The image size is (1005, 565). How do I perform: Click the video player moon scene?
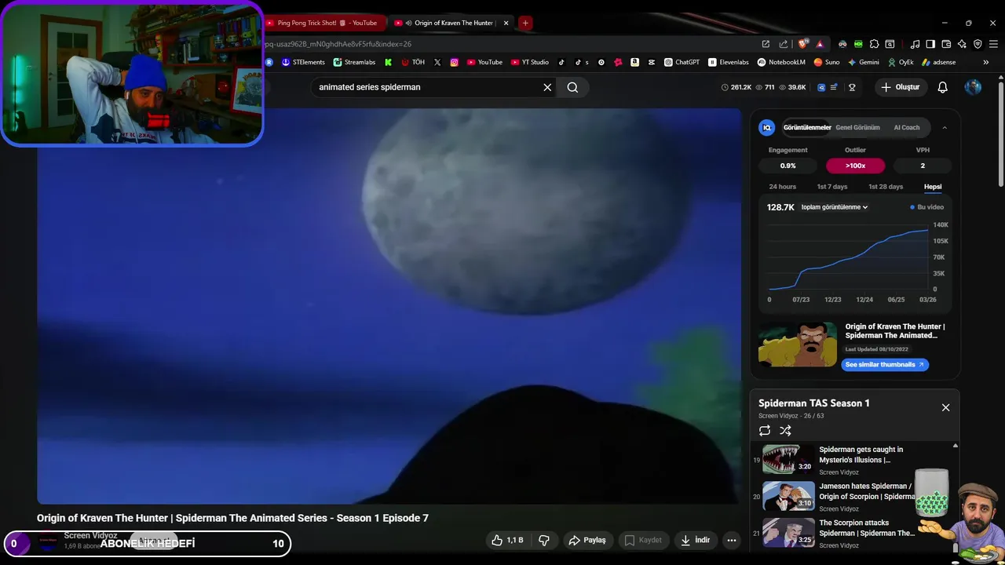click(x=389, y=306)
